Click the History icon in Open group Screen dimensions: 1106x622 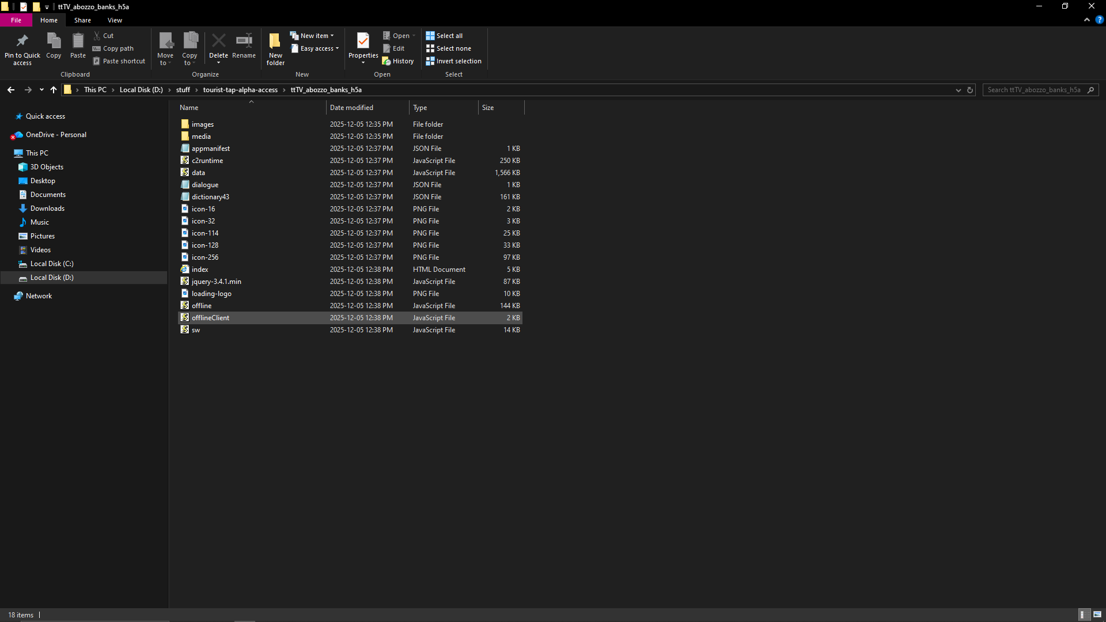pyautogui.click(x=398, y=61)
